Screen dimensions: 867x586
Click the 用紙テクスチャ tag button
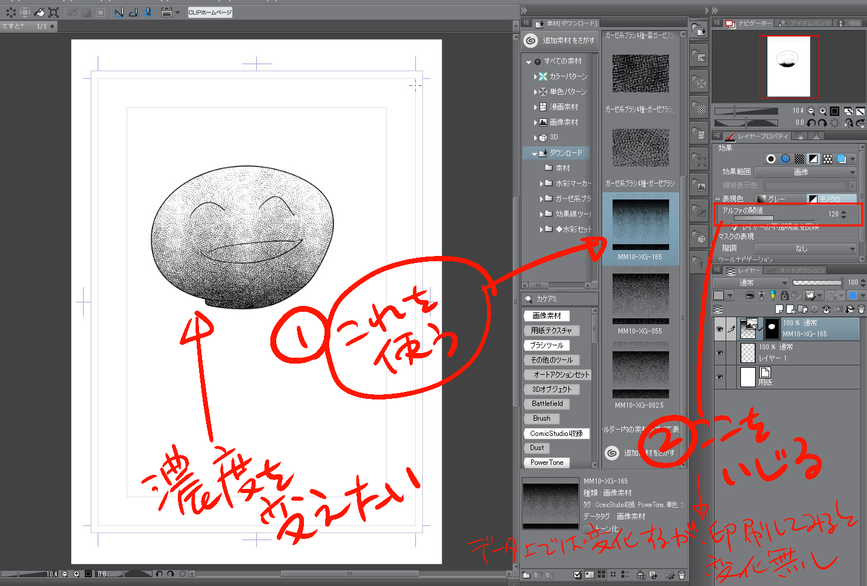(x=551, y=331)
